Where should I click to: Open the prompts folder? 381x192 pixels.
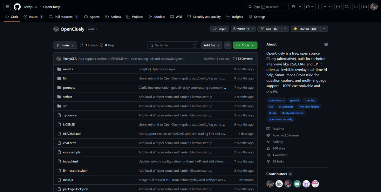(69, 88)
